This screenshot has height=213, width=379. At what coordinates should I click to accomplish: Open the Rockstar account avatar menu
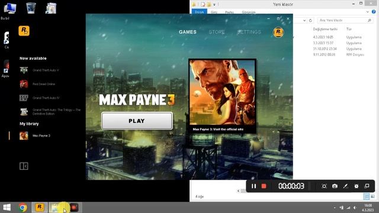pos(278,32)
